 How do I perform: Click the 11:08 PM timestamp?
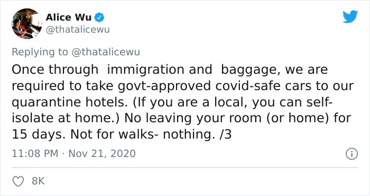pos(35,154)
